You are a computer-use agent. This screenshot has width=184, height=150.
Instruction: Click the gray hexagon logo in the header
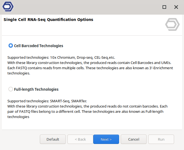[172, 24]
